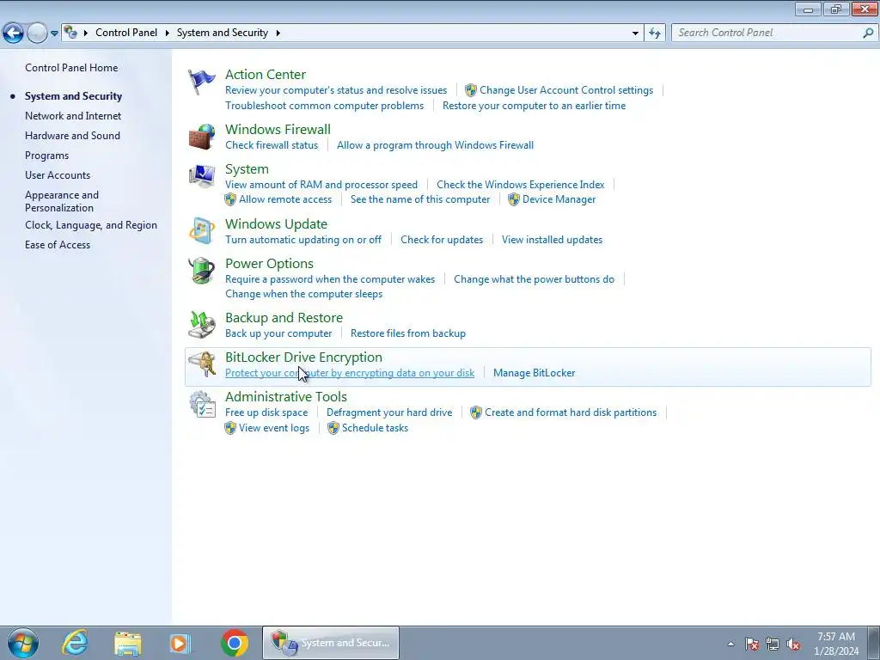Screen dimensions: 880x660
Task: Click Check firewall status link
Action: click(272, 145)
